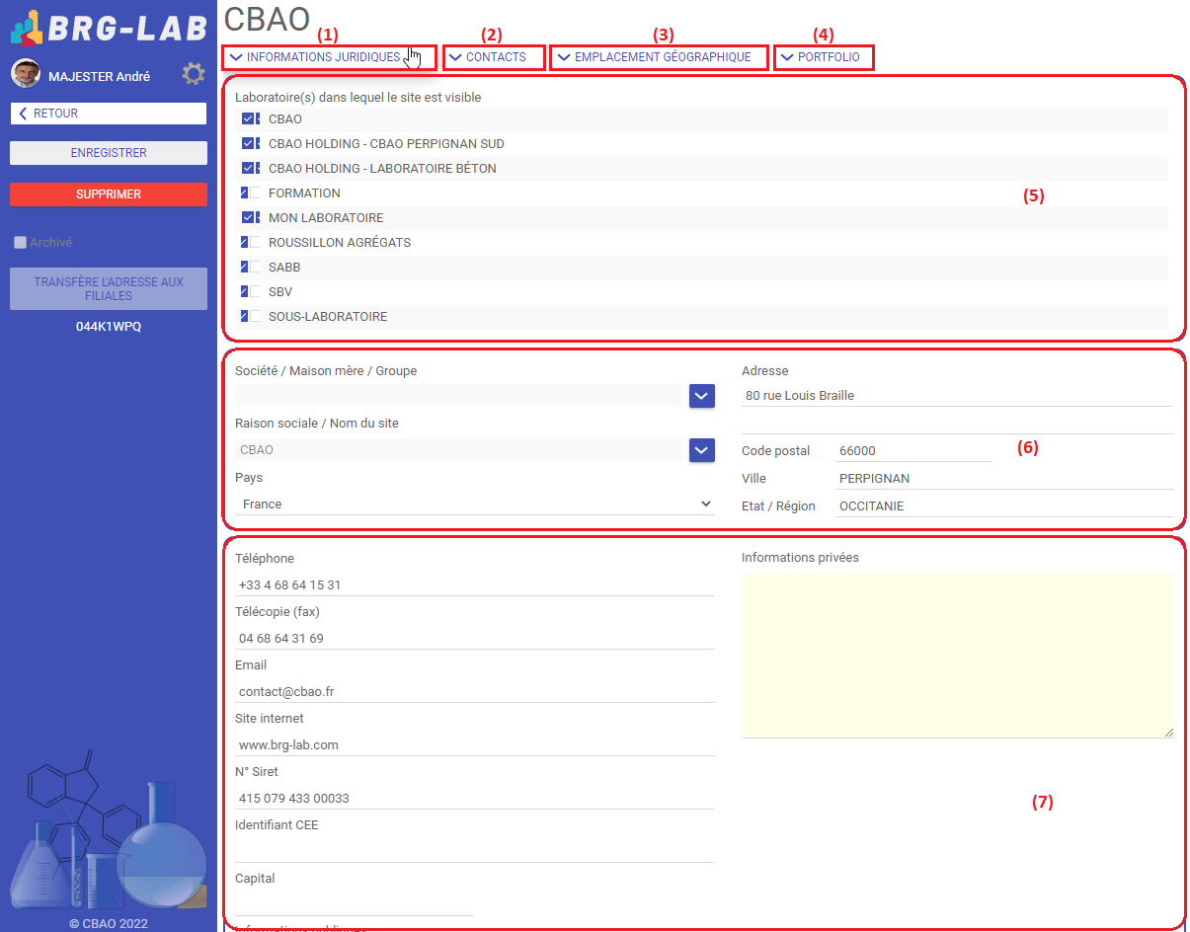
Task: Click the Site internet field
Action: [475, 744]
